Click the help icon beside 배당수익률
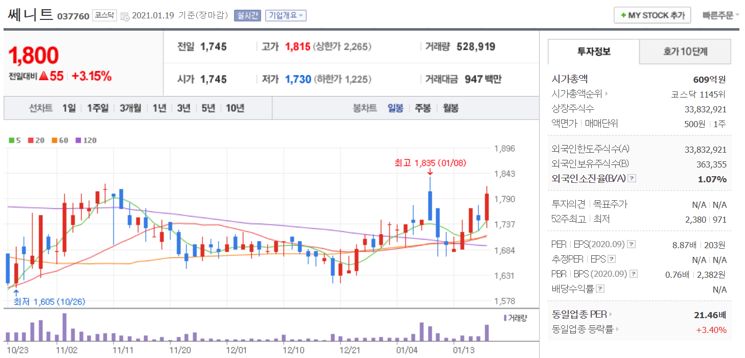 pos(600,289)
